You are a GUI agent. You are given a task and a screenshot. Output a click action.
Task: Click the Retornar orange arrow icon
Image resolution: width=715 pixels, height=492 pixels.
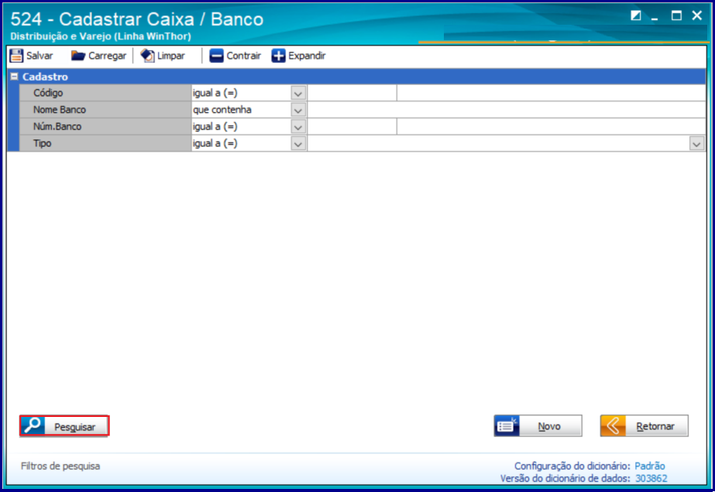[x=613, y=426]
